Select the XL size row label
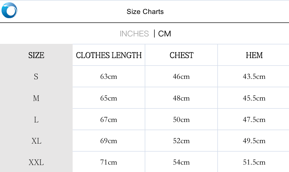Image resolution: width=289 pixels, height=172 pixels. pos(36,141)
